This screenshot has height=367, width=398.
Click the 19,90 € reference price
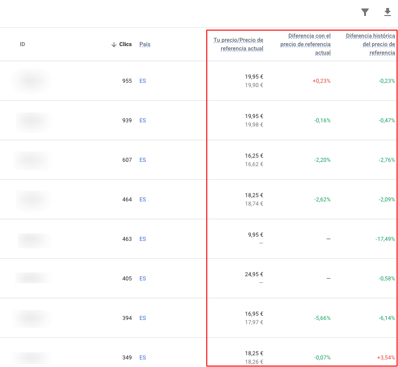(254, 85)
